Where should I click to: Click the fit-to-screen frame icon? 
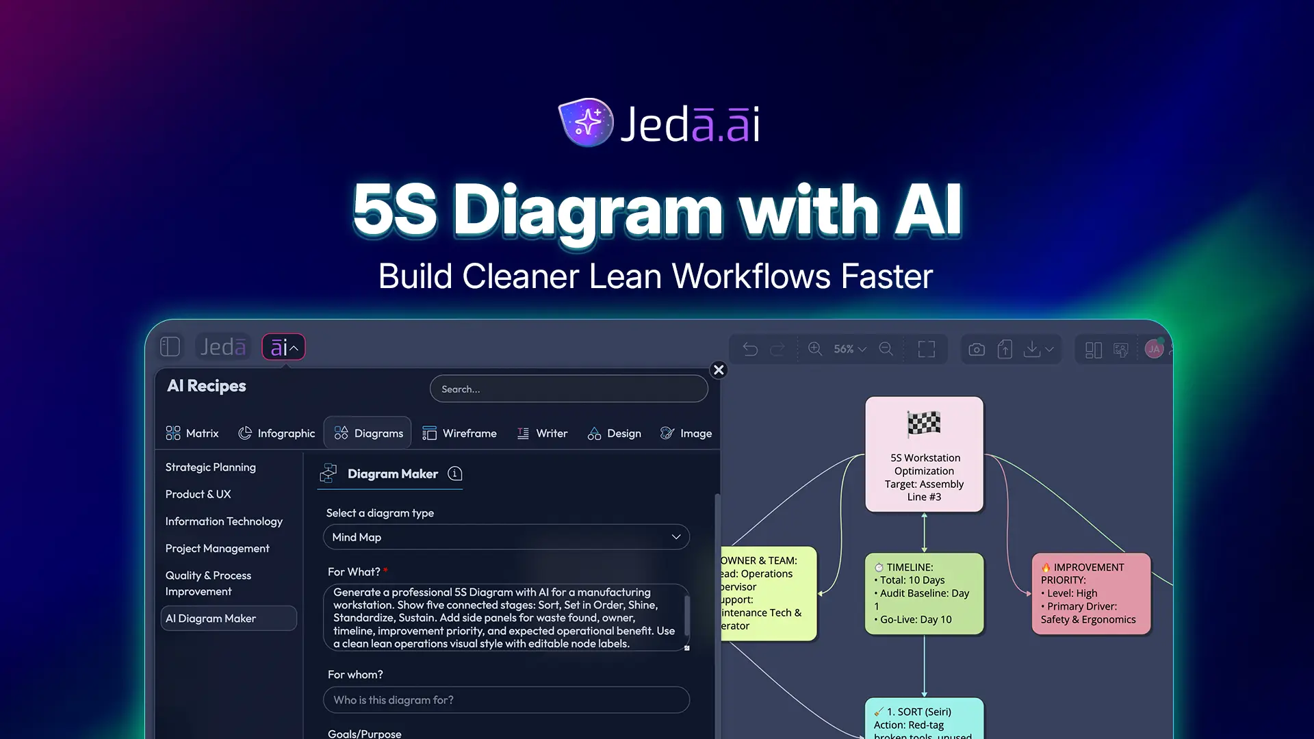click(927, 349)
